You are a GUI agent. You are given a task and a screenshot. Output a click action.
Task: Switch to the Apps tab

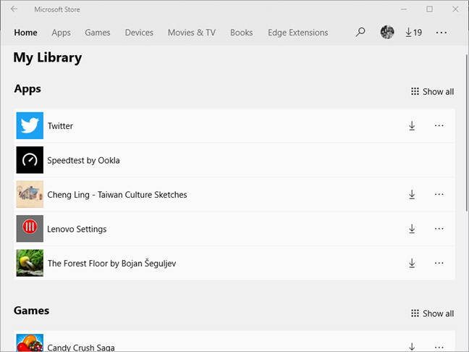click(x=61, y=33)
